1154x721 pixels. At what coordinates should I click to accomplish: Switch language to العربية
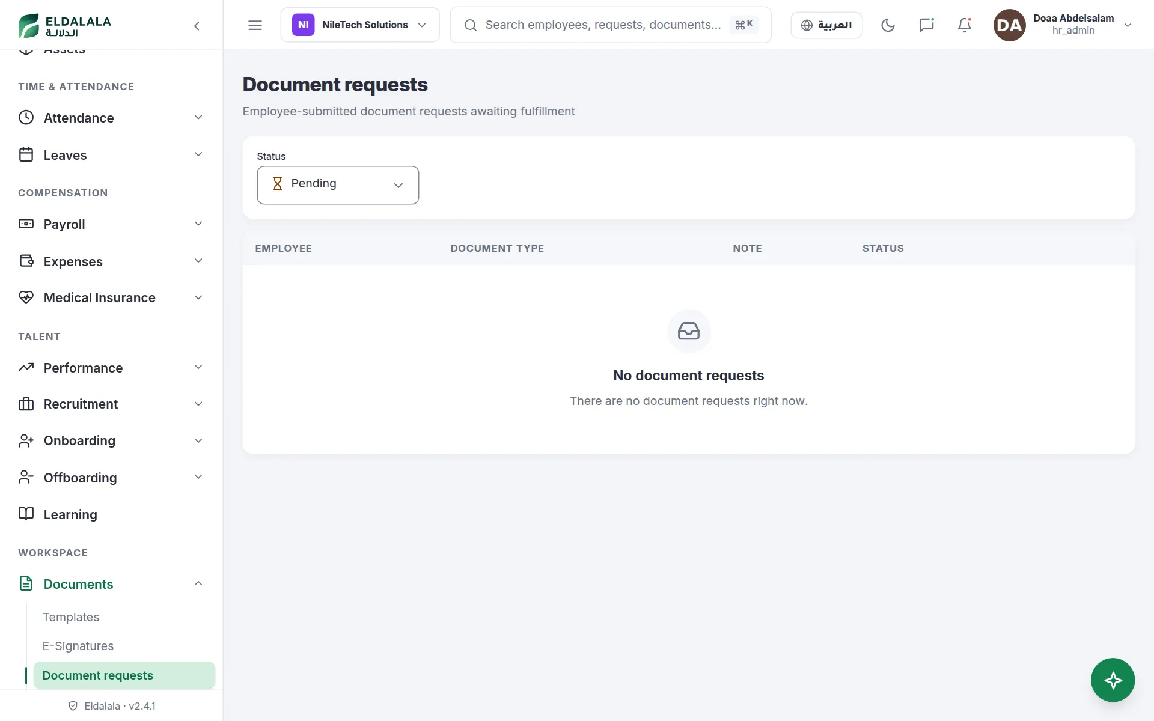click(826, 25)
